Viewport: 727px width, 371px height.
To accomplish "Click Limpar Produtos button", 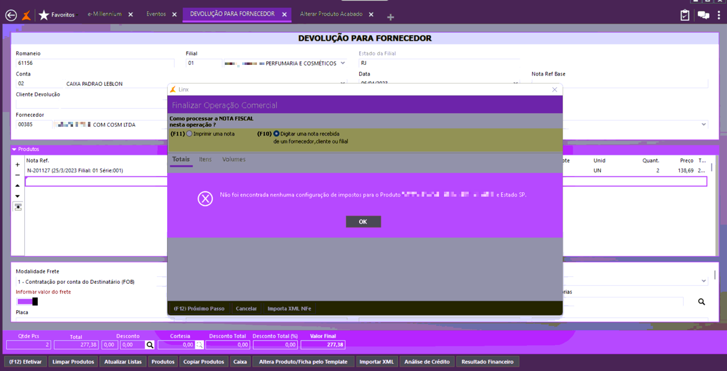I will (74, 362).
